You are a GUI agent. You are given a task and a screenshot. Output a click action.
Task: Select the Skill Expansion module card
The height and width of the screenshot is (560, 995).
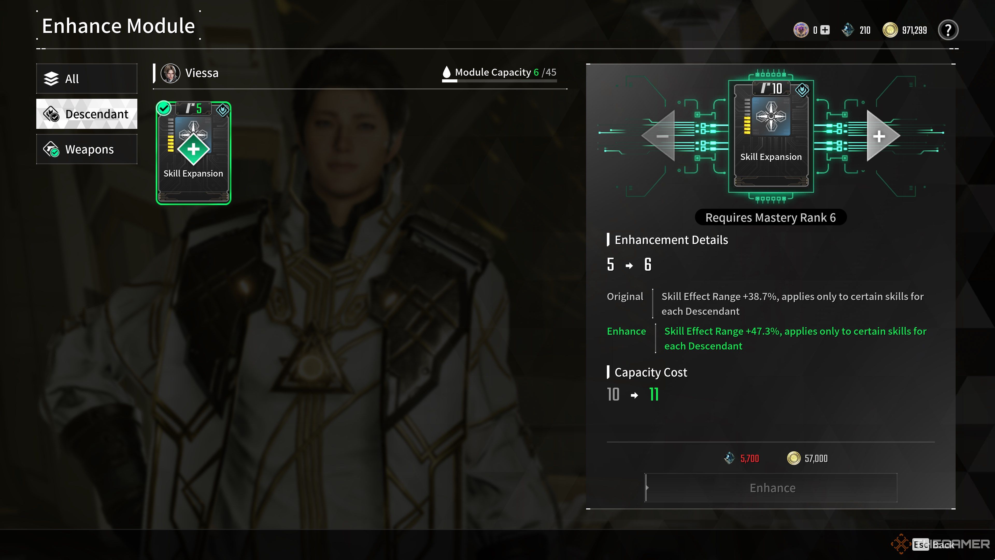(x=194, y=153)
